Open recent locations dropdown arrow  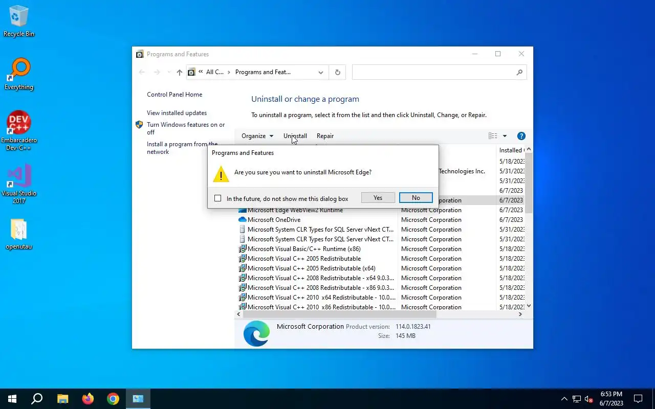[169, 73]
